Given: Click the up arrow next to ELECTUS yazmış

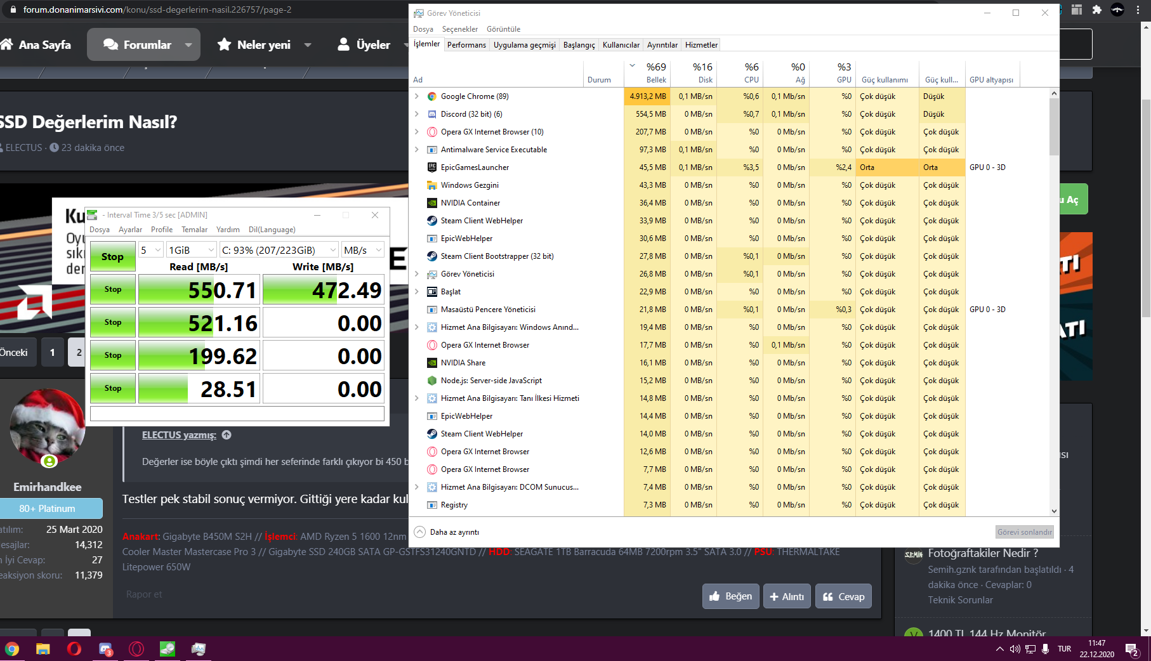Looking at the screenshot, I should pos(227,435).
